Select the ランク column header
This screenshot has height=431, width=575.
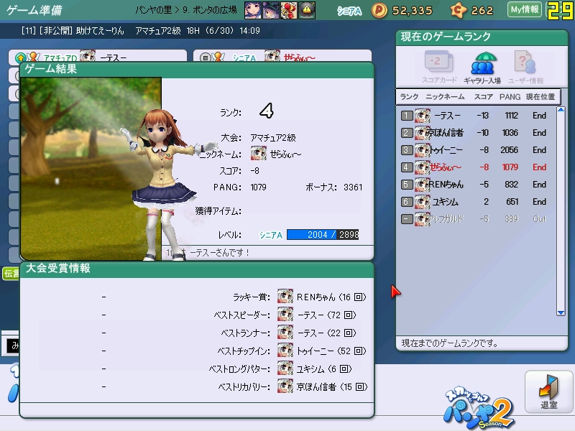409,97
